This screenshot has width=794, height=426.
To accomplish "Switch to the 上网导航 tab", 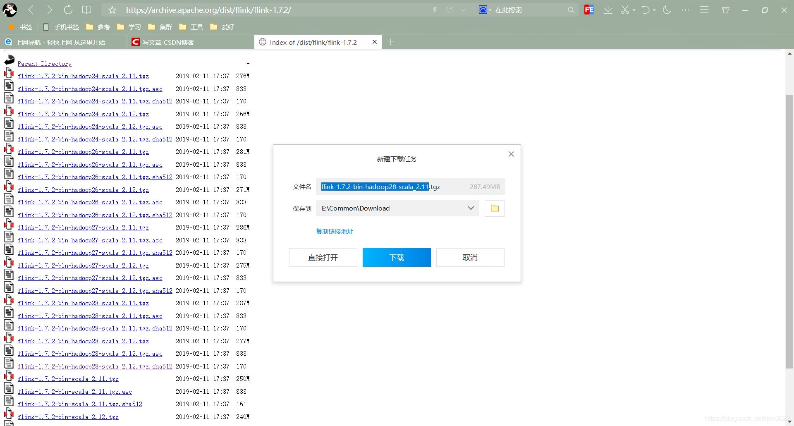I will 63,42.
